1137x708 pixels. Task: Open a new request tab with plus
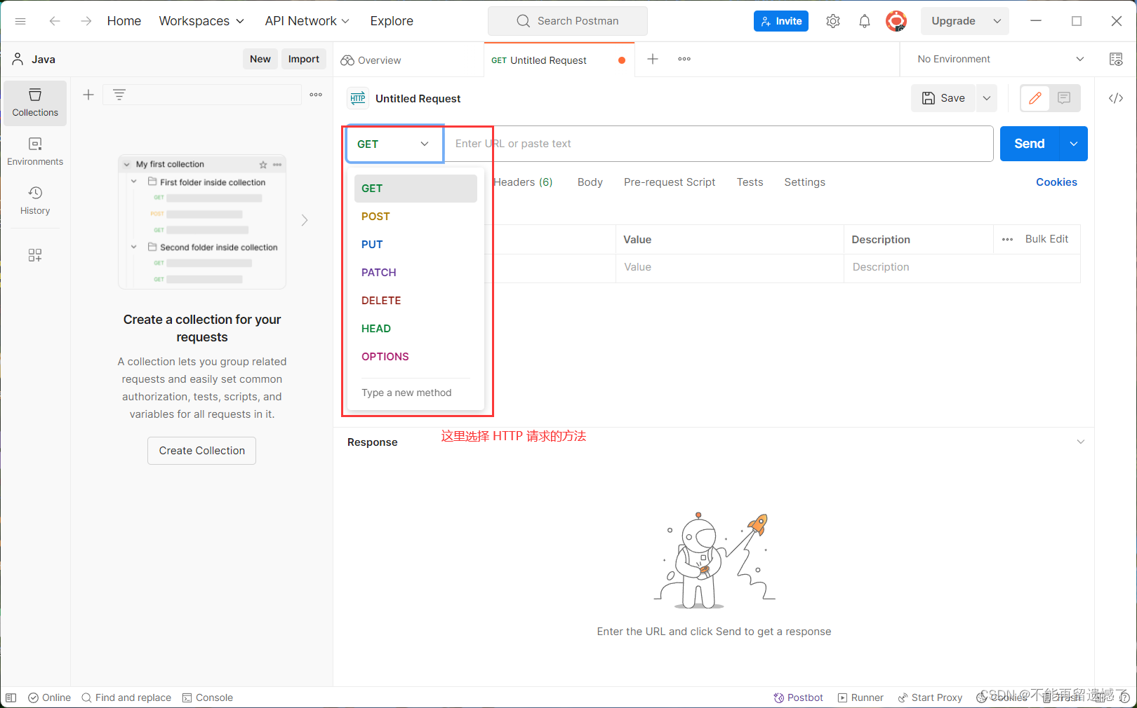click(x=653, y=59)
